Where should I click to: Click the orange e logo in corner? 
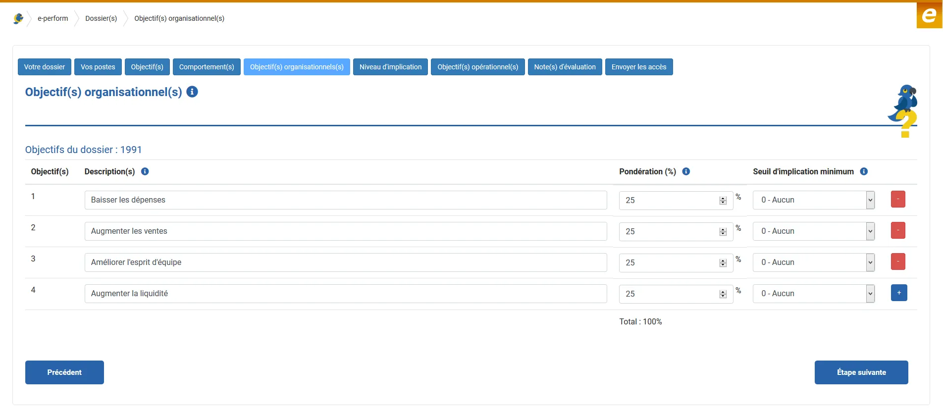(x=929, y=16)
